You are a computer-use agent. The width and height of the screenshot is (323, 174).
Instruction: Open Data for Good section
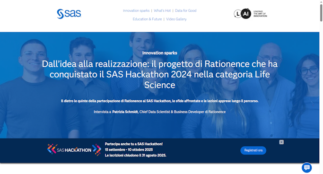click(185, 10)
